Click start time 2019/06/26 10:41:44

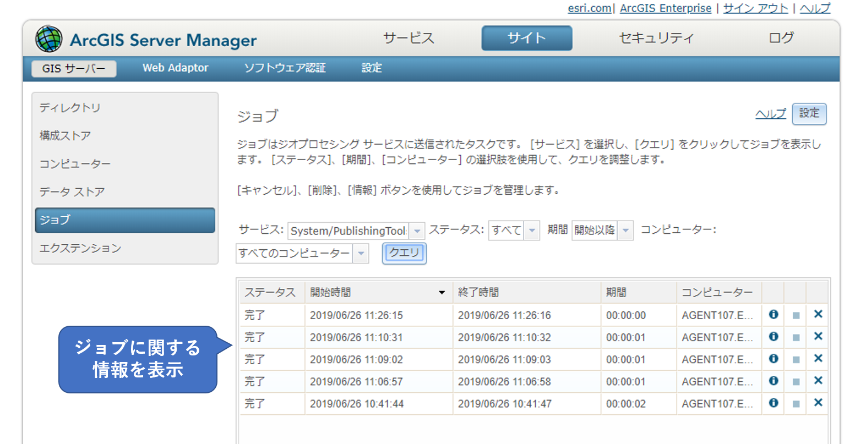coord(357,403)
